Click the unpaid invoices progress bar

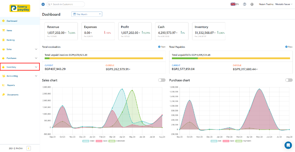(104, 58)
